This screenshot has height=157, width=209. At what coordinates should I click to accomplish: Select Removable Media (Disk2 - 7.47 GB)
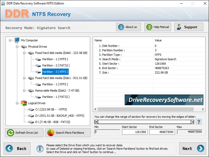[x=57, y=91]
